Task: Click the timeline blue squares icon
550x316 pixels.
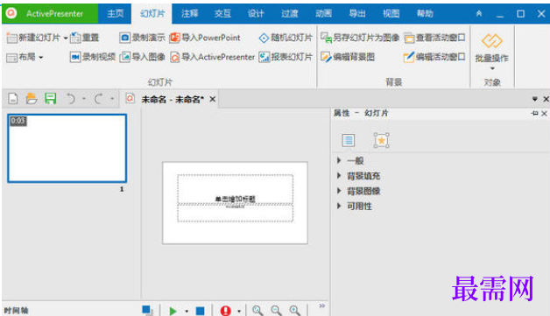Action: pyautogui.click(x=147, y=310)
